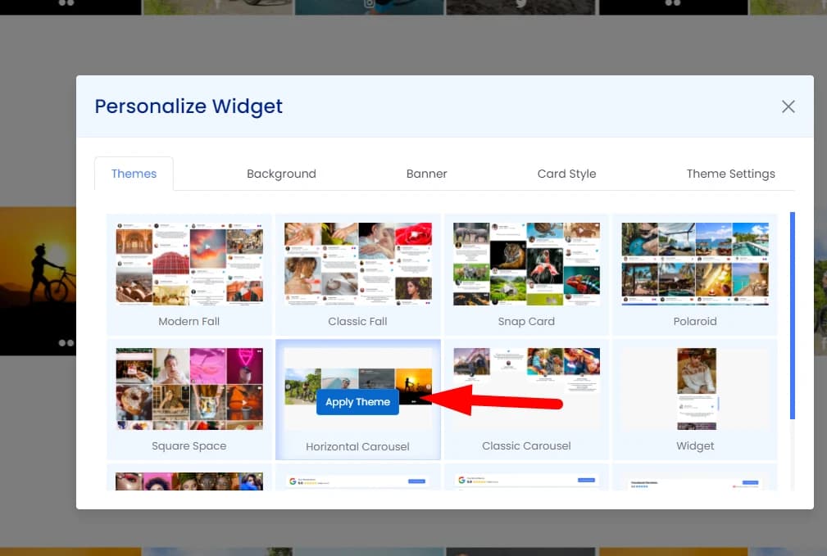Click the Classic Carousel label

526,445
